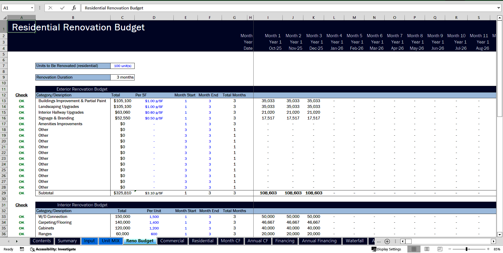Select Signage & Branding cell
Image resolution: width=503 pixels, height=253 pixels.
(x=73, y=118)
